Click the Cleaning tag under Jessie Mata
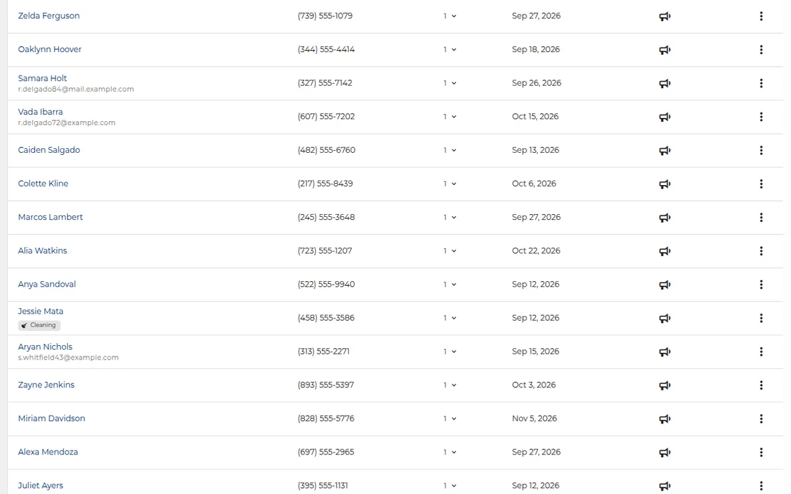 (39, 325)
